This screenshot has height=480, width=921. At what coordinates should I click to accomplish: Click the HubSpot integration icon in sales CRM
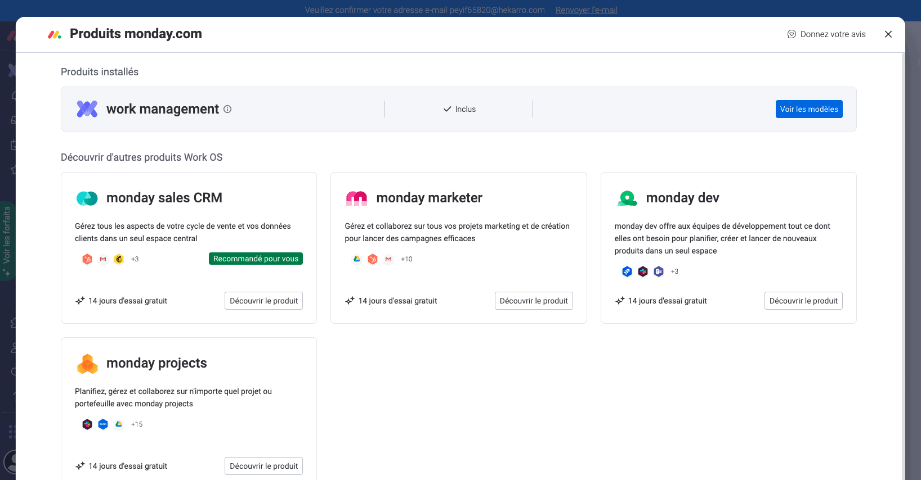(87, 259)
